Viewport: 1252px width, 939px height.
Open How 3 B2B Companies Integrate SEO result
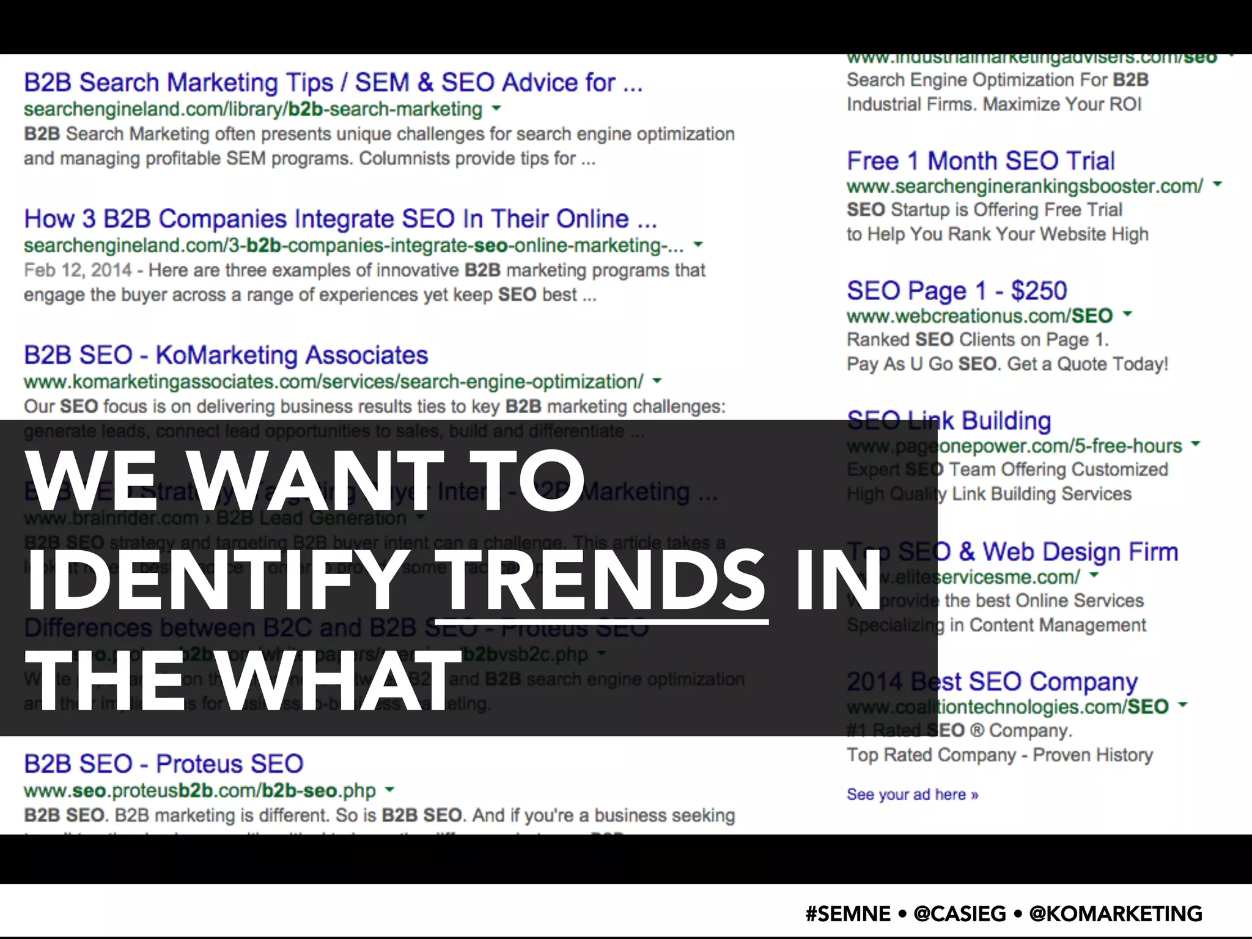341,219
